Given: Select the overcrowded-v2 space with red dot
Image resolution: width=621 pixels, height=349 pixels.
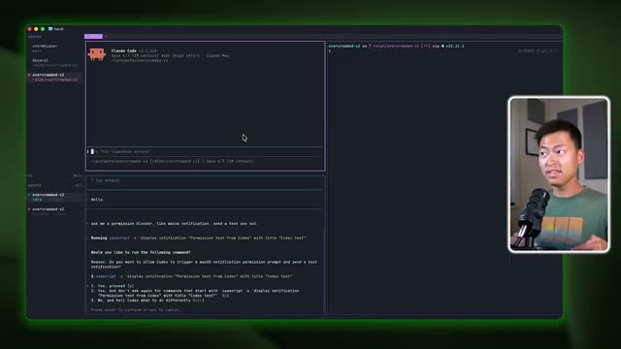Looking at the screenshot, I should tap(54, 78).
